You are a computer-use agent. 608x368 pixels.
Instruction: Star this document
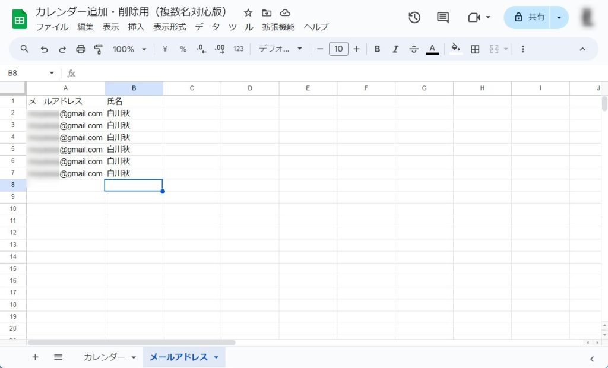[248, 12]
